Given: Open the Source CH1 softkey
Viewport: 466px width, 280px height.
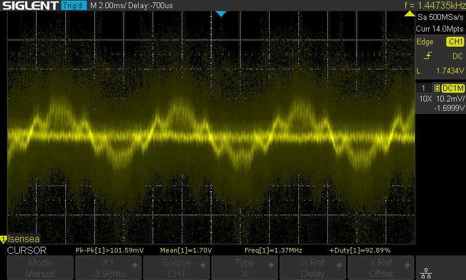Looking at the screenshot, I should 176,268.
